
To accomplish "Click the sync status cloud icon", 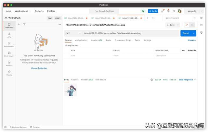I will pos(143,11).
